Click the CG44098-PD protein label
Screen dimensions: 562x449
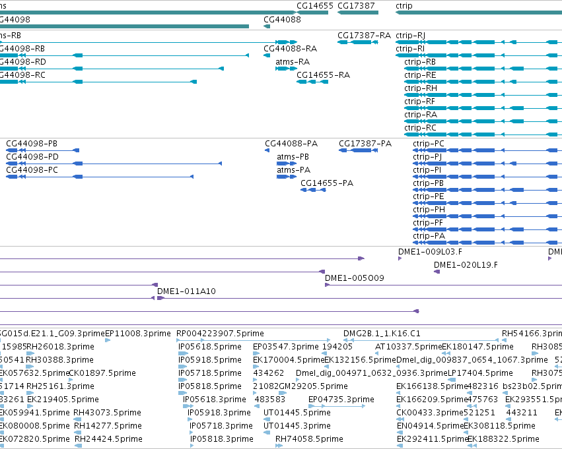coord(32,157)
